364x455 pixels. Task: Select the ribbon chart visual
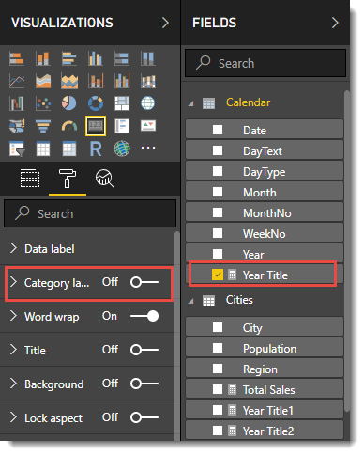tap(148, 81)
